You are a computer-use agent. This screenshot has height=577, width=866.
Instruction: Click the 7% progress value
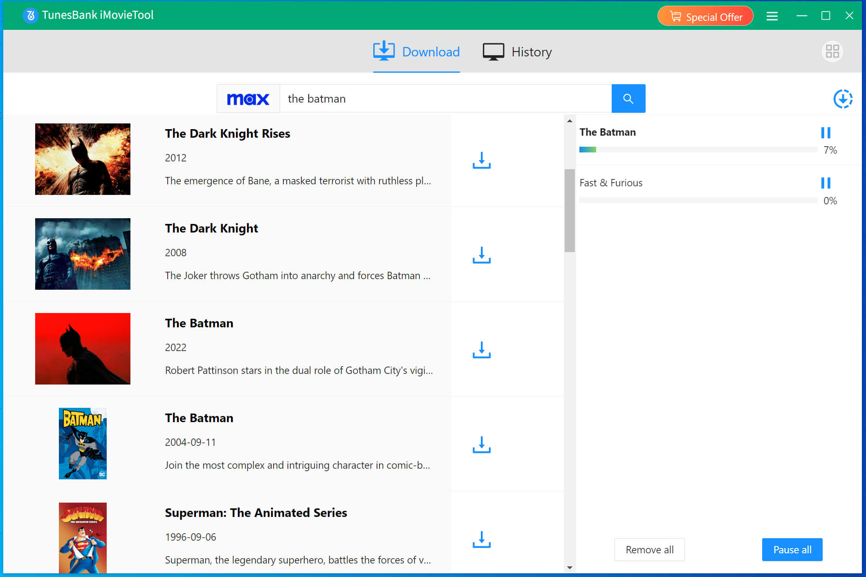[x=830, y=150]
